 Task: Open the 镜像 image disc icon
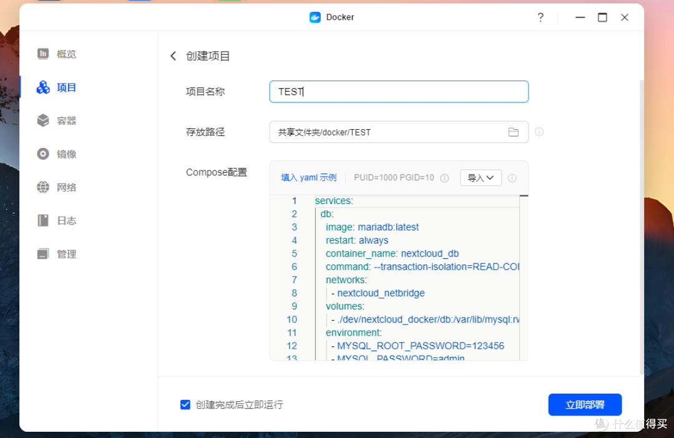coord(43,154)
